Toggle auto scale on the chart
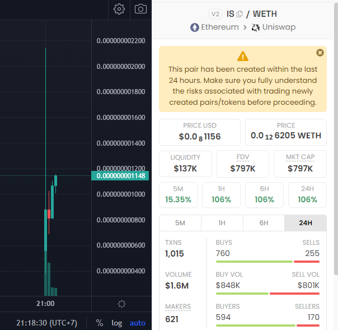This screenshot has height=330, width=338. click(x=137, y=323)
